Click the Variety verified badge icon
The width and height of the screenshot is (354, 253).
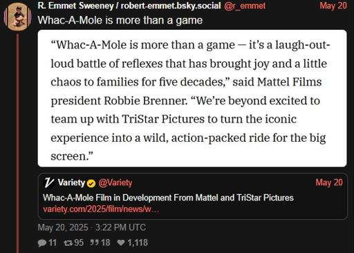pos(91,183)
